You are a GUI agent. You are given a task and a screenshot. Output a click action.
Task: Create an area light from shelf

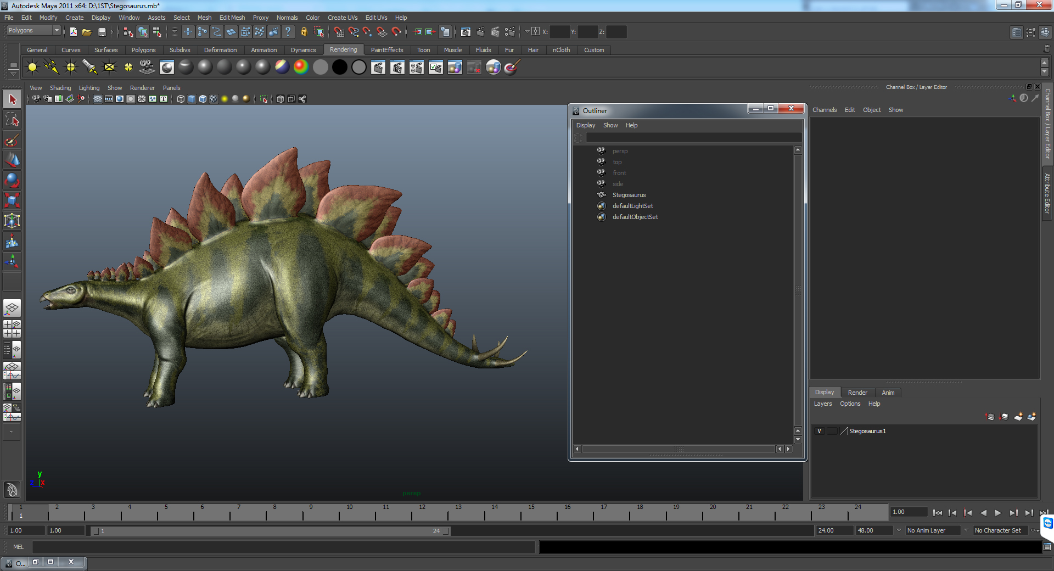point(109,68)
